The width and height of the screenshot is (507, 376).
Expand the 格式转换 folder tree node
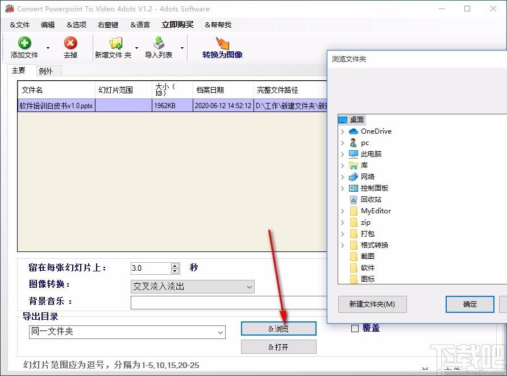[x=342, y=245]
